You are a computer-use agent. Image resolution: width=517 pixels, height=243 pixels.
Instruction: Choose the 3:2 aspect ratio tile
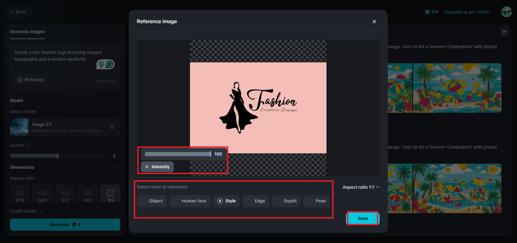click(65, 193)
